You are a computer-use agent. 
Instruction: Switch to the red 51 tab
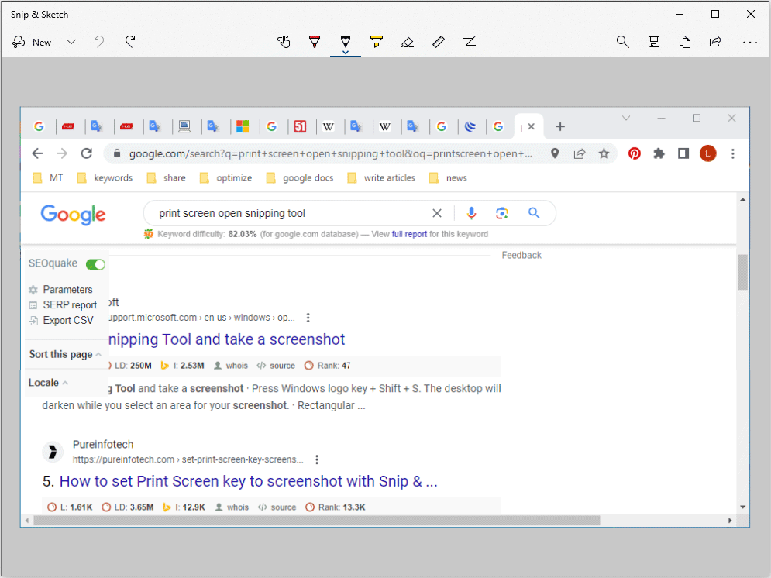point(300,126)
